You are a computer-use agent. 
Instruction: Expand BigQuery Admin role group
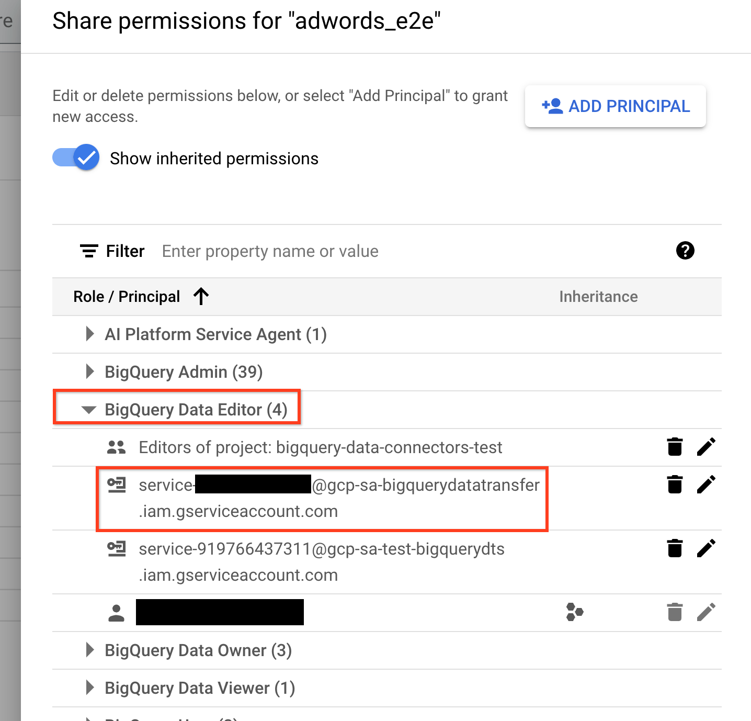(x=89, y=372)
